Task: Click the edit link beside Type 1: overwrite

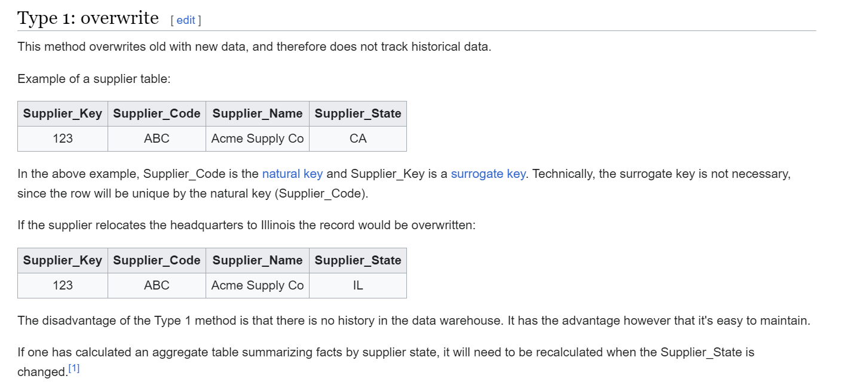Action: (x=185, y=20)
